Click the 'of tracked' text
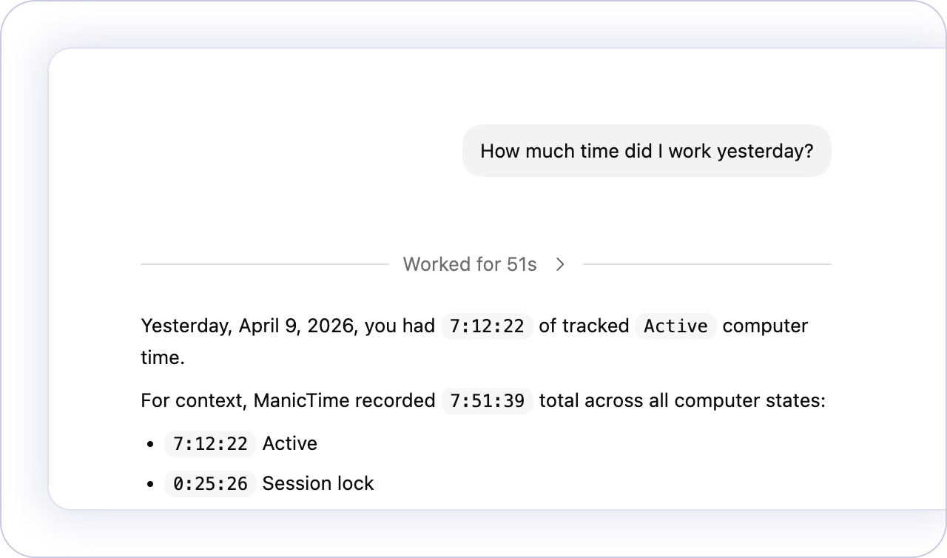The image size is (947, 558). (x=584, y=326)
